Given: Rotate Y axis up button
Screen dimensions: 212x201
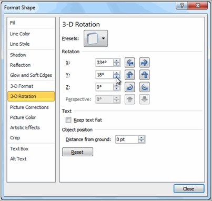Looking at the screenshot, I should (130, 75).
